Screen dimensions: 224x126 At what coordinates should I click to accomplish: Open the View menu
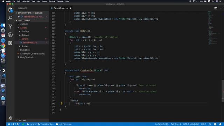(34, 1)
